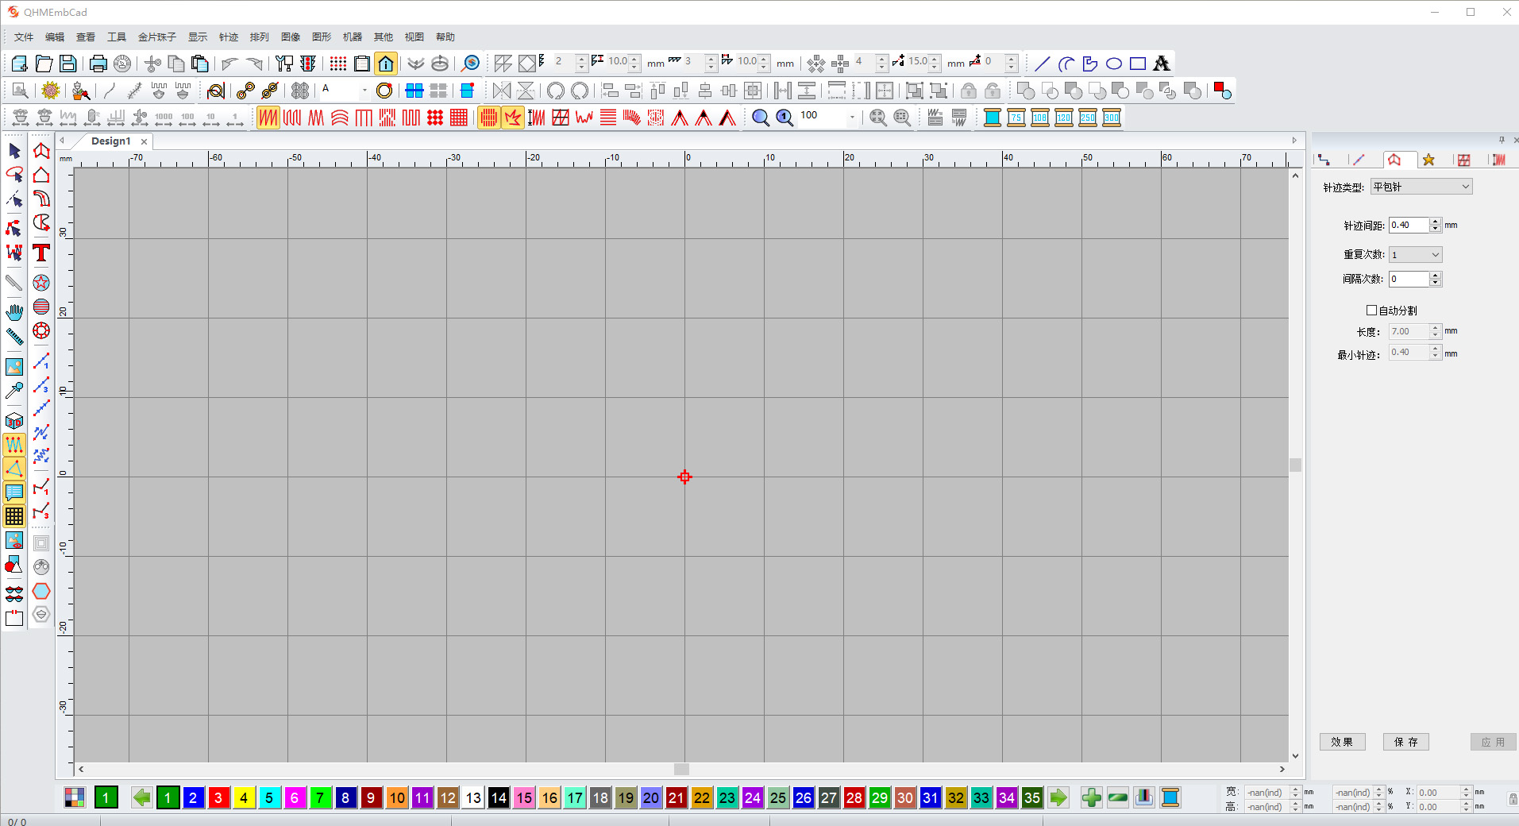This screenshot has width=1519, height=826.
Task: Click the property panel pin icon
Action: (1502, 140)
